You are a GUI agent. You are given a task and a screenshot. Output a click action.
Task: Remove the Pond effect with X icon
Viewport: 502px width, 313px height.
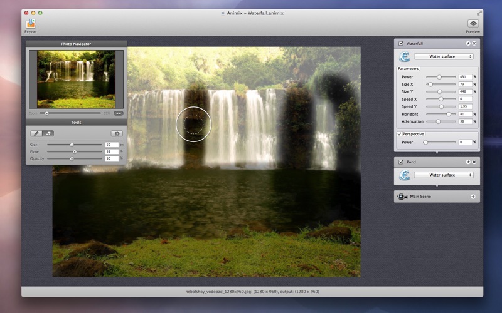tap(474, 162)
